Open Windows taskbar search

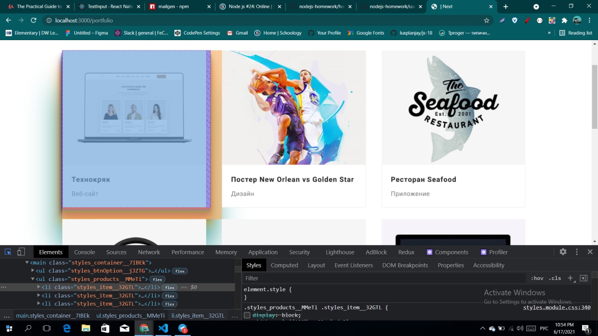28,329
